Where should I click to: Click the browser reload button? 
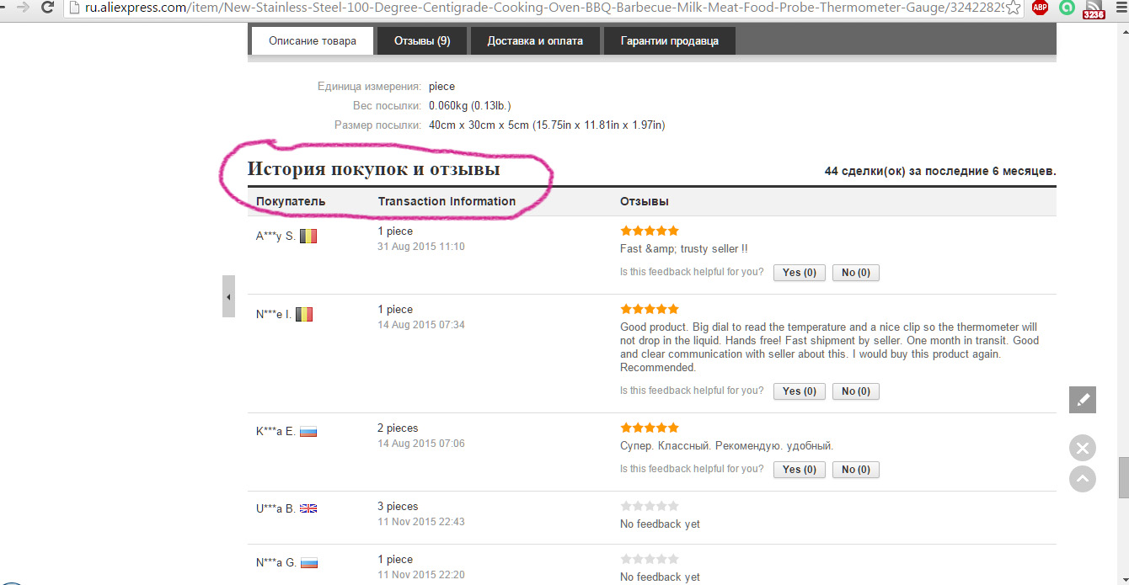pyautogui.click(x=48, y=8)
